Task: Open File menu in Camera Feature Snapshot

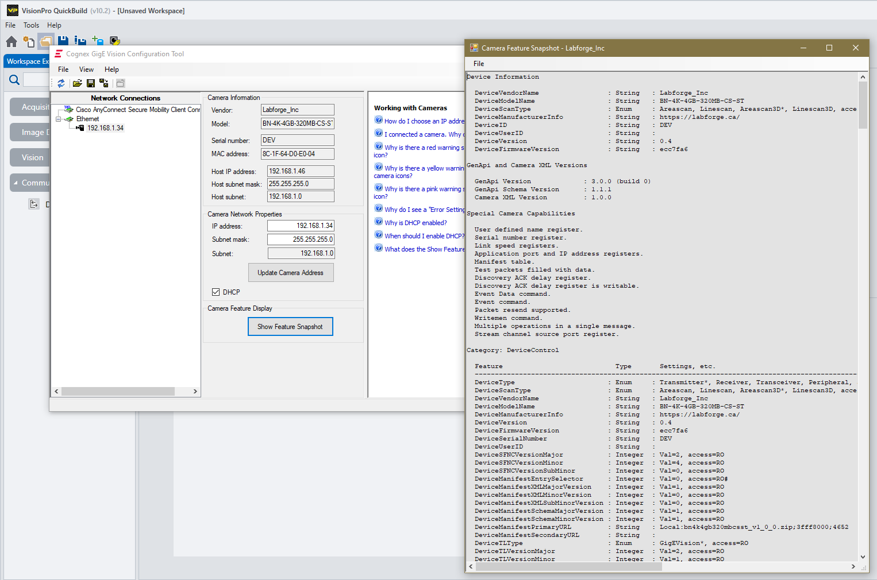Action: pos(478,64)
